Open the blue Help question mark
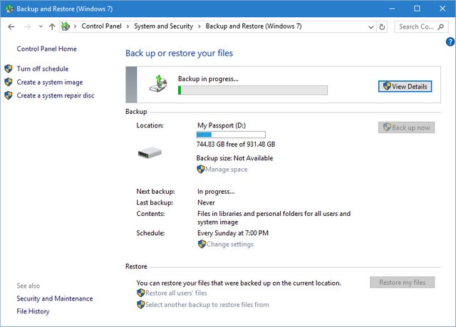 (450, 42)
